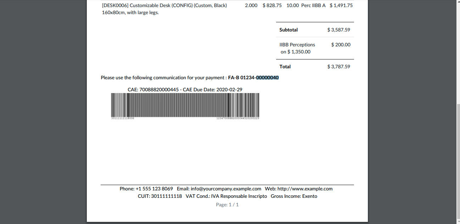The width and height of the screenshot is (460, 224).
Task: Click the total amount $ 3,787.59
Action: tap(339, 67)
